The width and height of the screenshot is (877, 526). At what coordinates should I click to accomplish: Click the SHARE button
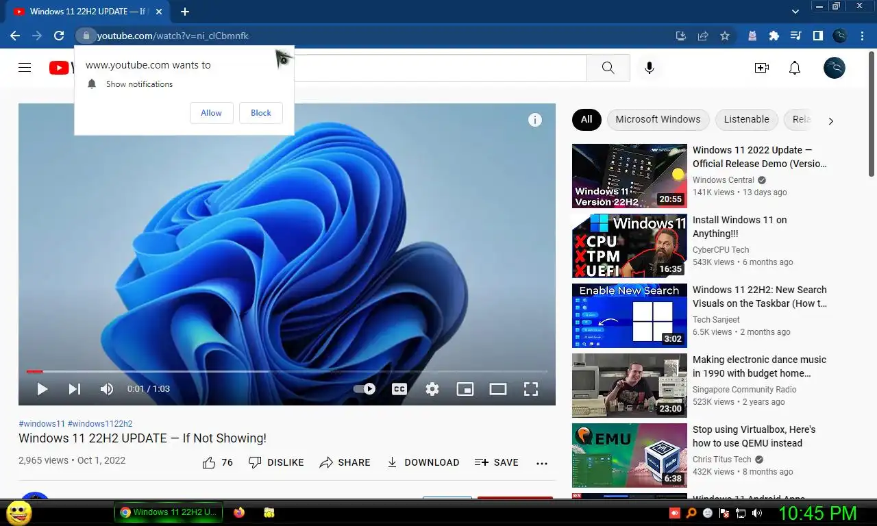click(x=345, y=462)
